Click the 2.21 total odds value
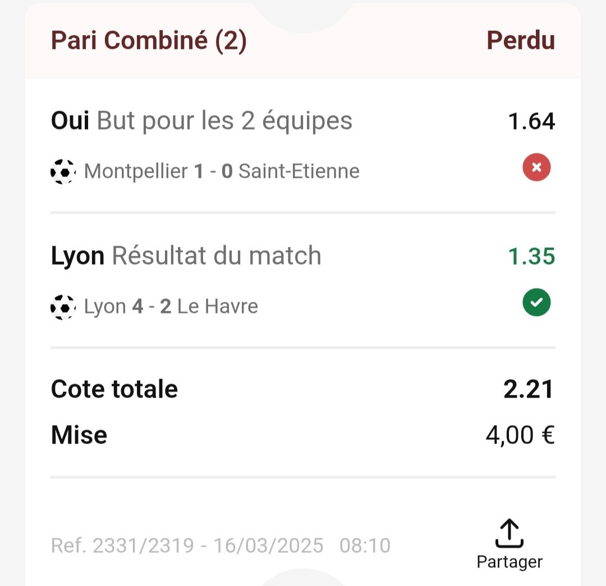Image resolution: width=606 pixels, height=586 pixels. coord(529,389)
